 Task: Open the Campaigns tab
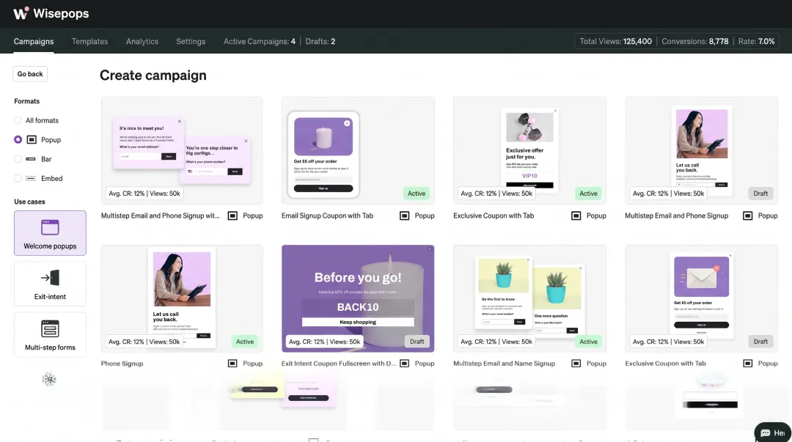coord(33,42)
